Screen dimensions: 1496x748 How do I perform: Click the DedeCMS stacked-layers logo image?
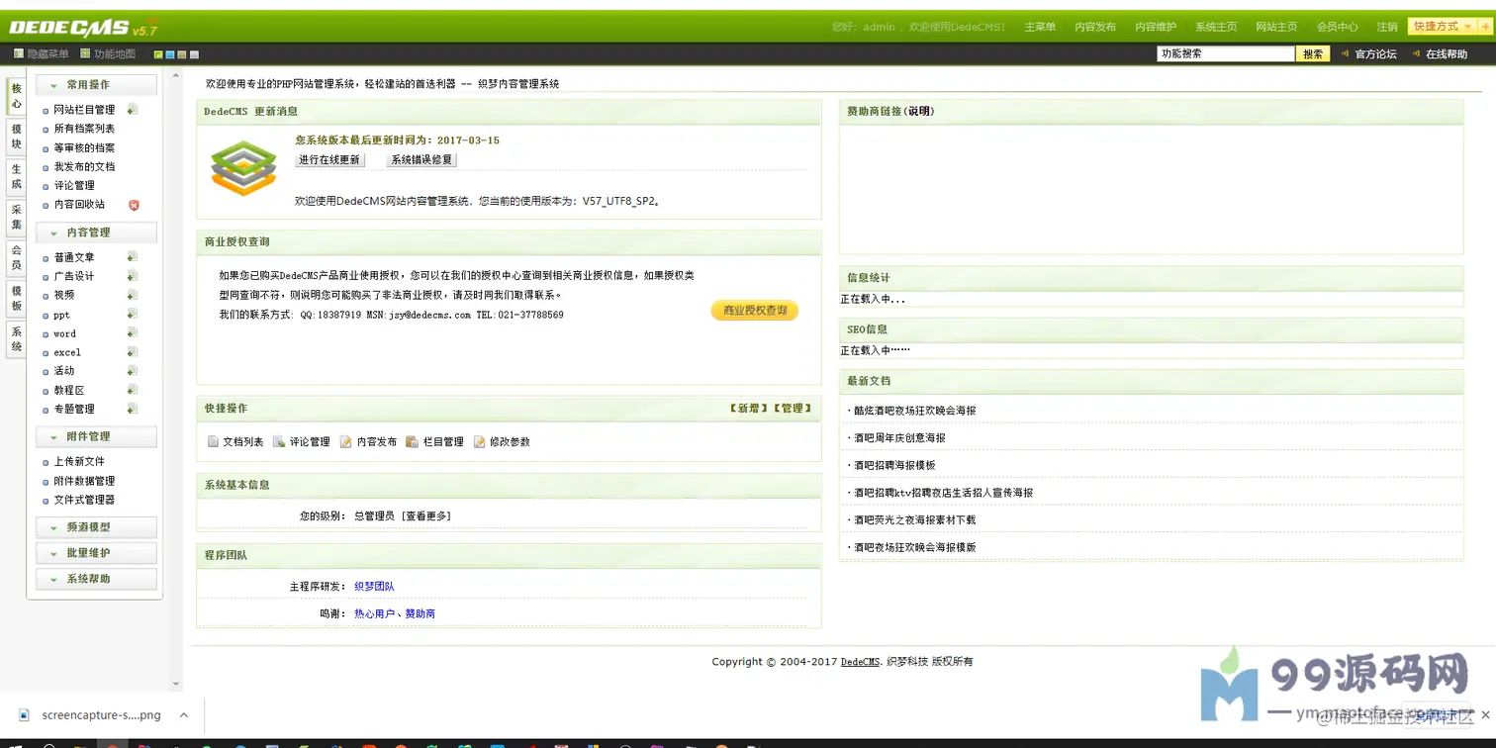point(243,168)
